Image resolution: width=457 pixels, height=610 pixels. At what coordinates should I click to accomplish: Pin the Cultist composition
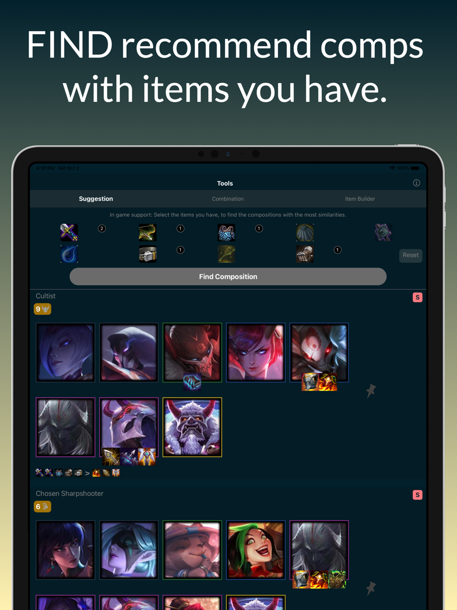[x=371, y=391]
